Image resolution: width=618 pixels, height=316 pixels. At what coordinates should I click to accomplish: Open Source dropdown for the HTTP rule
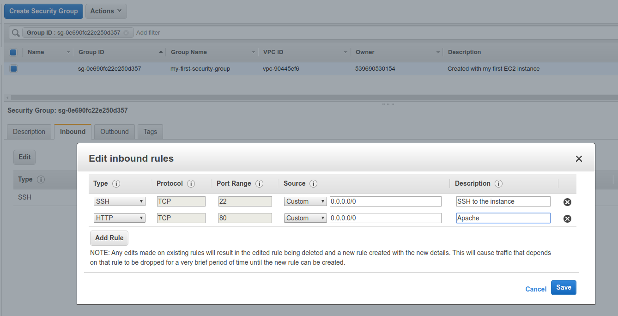click(x=305, y=218)
